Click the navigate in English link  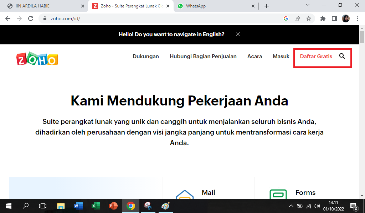[171, 34]
